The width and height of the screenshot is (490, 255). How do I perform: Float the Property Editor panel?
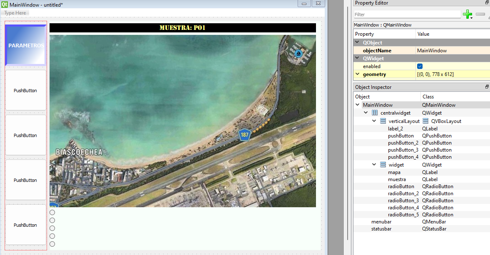point(487,3)
